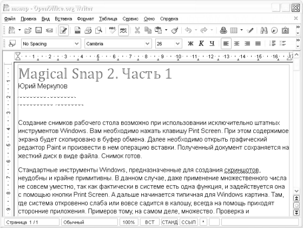Expand the Table size dropdown arrow
303x228 pixels.
click(x=241, y=30)
